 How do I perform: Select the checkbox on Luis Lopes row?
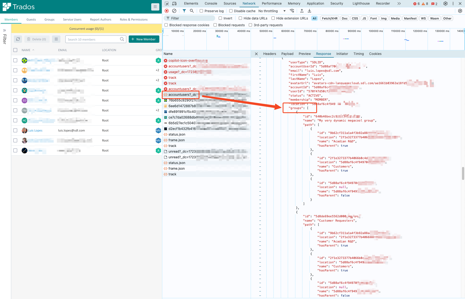pyautogui.click(x=15, y=130)
